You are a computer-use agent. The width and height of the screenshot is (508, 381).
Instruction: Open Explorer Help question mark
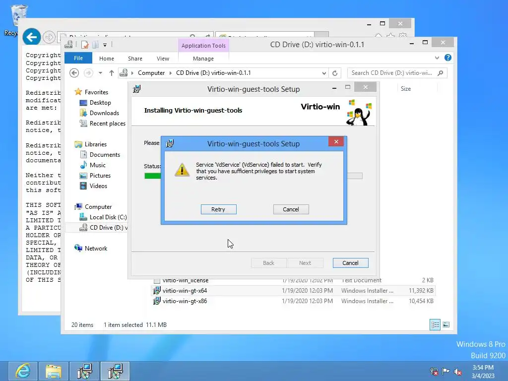pyautogui.click(x=448, y=58)
